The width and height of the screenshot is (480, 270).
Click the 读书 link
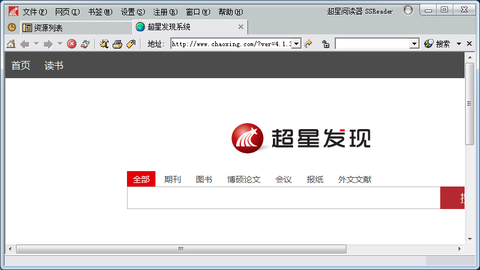point(54,65)
